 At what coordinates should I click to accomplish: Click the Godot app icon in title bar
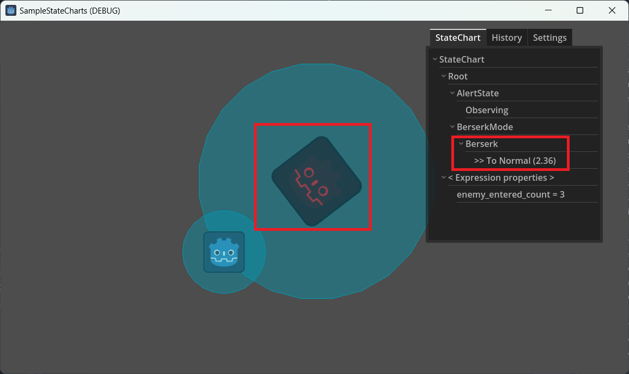coord(11,10)
